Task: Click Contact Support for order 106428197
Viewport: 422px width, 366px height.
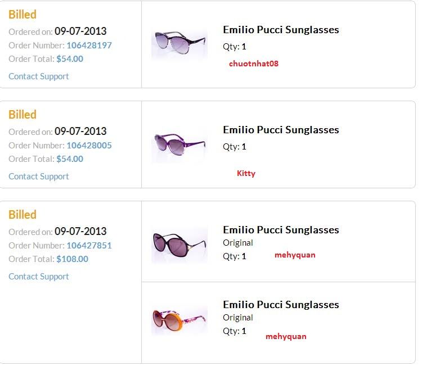Action: 39,76
